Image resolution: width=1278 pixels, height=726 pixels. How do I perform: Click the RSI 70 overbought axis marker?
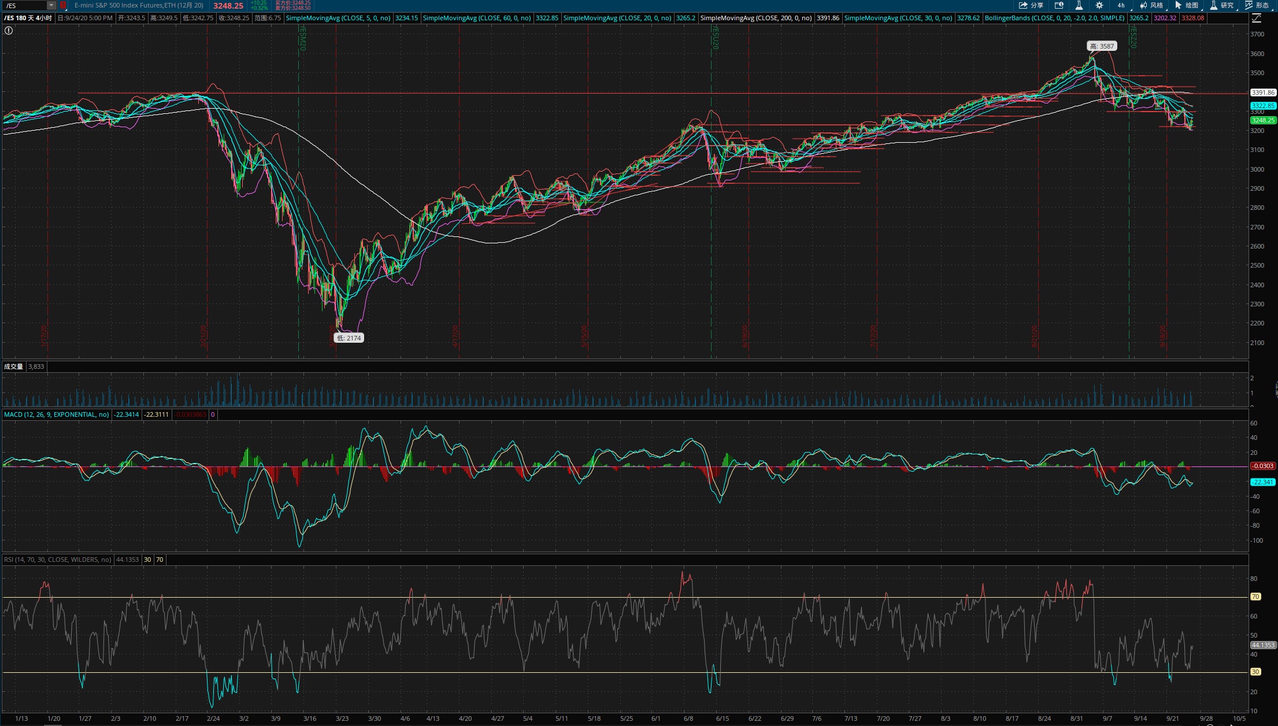point(1255,597)
